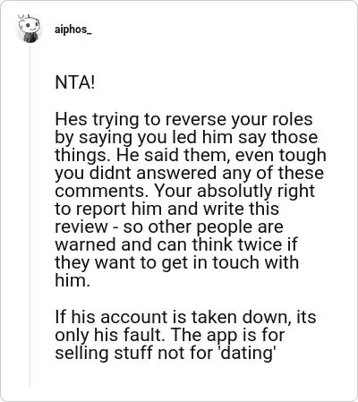Image resolution: width=358 pixels, height=402 pixels.
Task: Click the phrase "think twice"
Action: [x=237, y=244]
